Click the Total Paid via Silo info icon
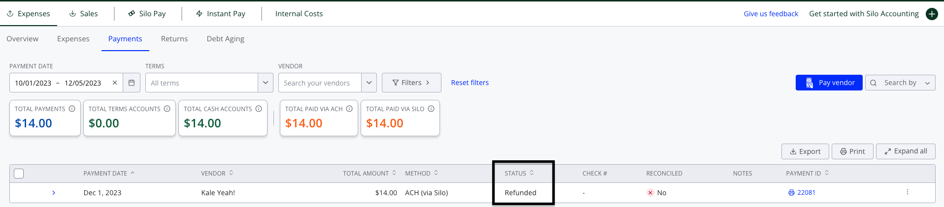Image resolution: width=944 pixels, height=207 pixels. pos(431,109)
